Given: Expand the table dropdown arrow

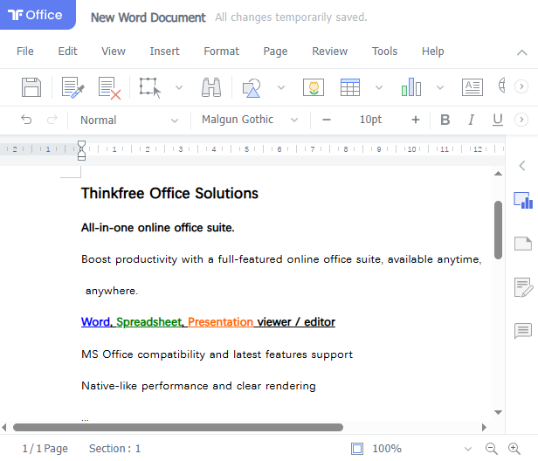Looking at the screenshot, I should [379, 87].
